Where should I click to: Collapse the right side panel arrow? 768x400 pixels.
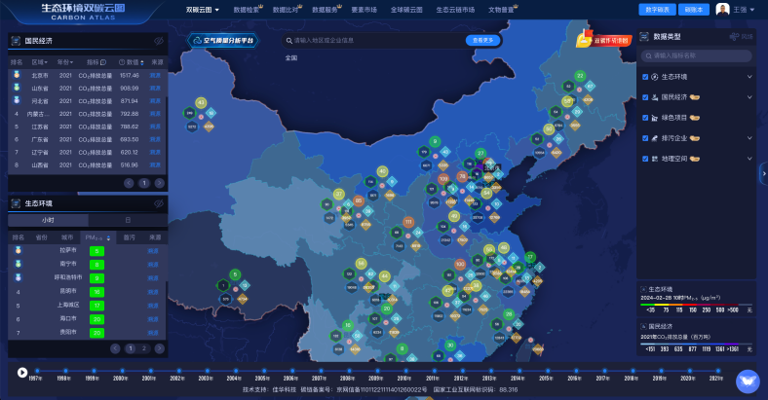click(763, 173)
